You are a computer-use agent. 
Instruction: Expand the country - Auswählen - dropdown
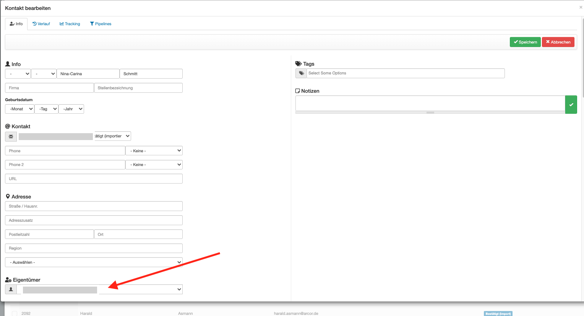pyautogui.click(x=94, y=262)
